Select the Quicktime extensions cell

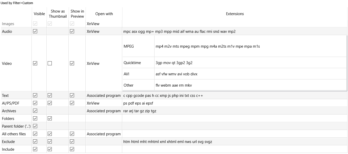click(250, 63)
